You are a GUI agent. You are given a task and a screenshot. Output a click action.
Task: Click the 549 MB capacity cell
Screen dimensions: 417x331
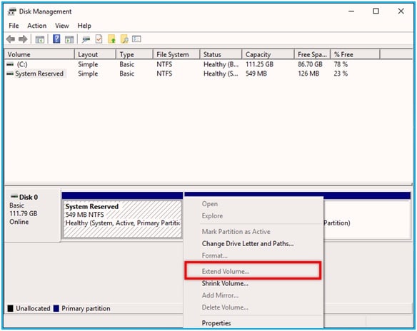(x=256, y=73)
